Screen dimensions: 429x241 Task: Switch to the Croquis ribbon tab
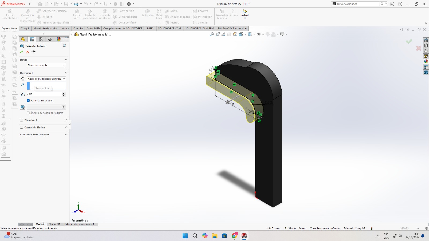pyautogui.click(x=25, y=28)
